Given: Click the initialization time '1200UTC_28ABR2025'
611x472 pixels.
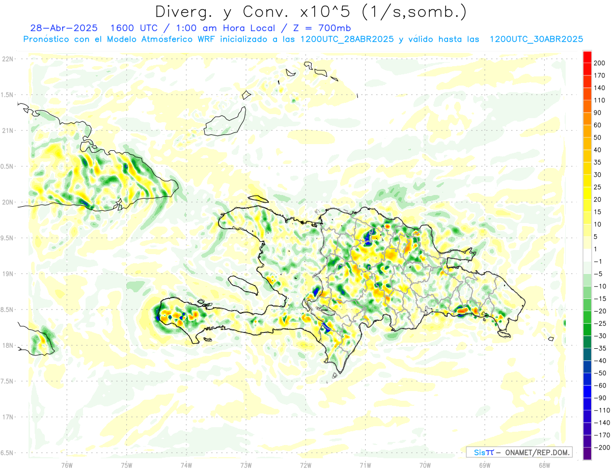Looking at the screenshot, I should [x=347, y=39].
